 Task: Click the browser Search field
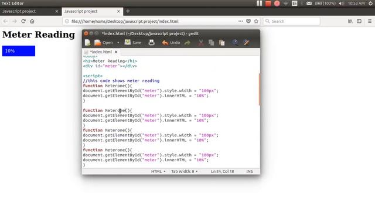(292, 21)
